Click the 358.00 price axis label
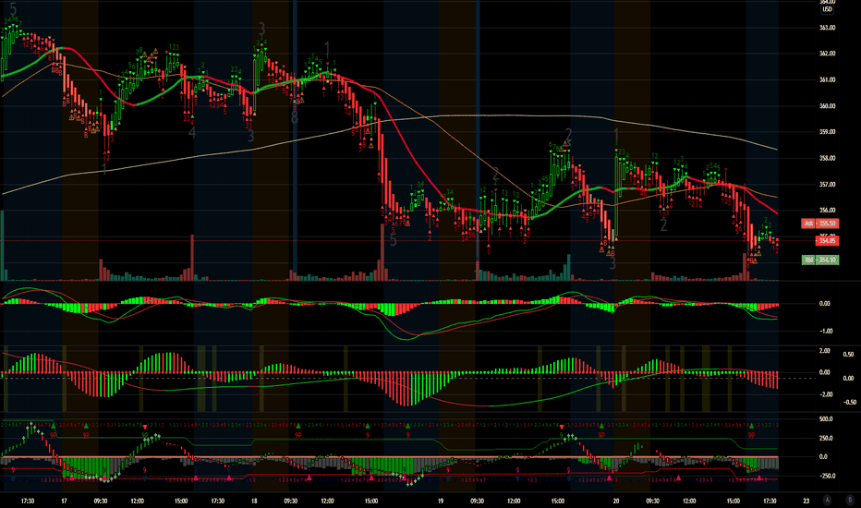This screenshot has width=861, height=508. tap(827, 158)
